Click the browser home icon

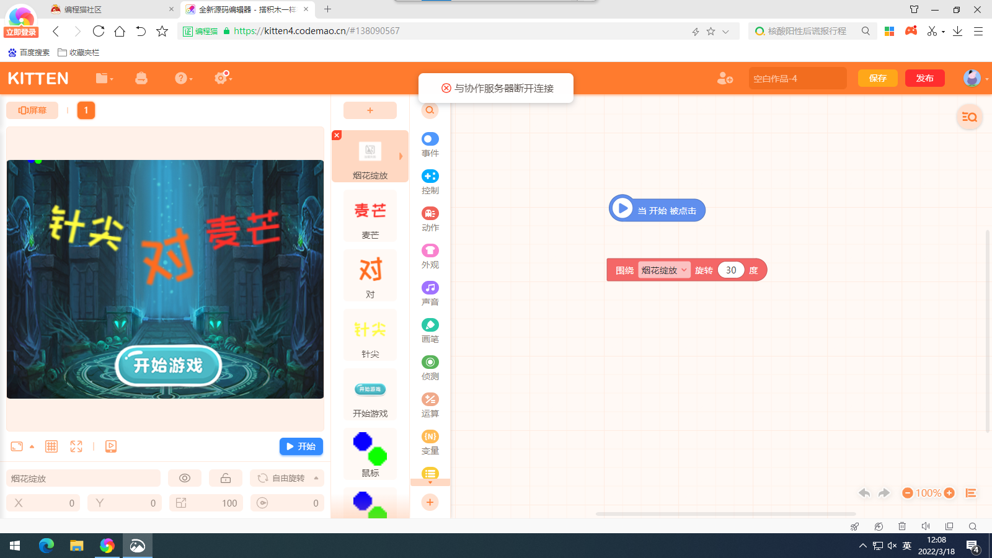[120, 31]
